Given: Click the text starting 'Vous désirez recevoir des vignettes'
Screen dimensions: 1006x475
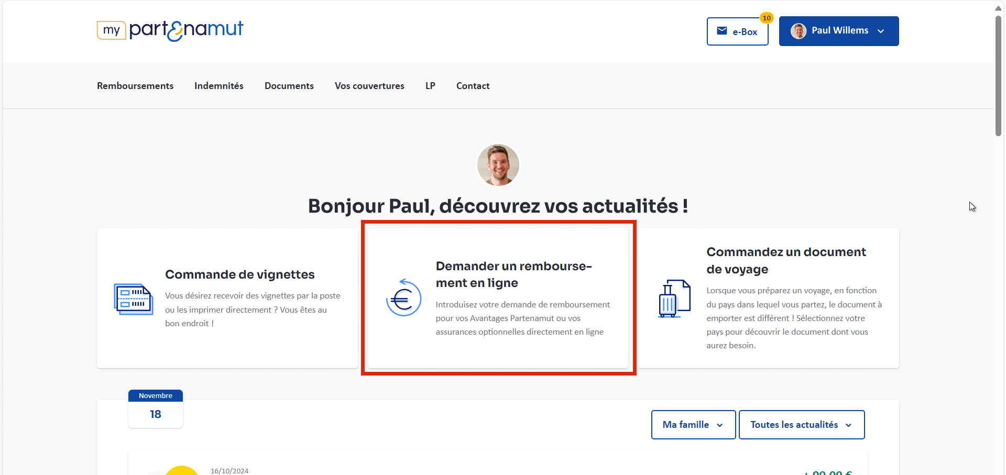Looking at the screenshot, I should pyautogui.click(x=253, y=310).
